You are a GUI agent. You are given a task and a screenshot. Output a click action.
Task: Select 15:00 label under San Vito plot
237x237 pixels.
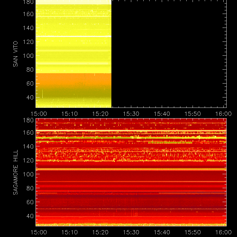click(39, 114)
